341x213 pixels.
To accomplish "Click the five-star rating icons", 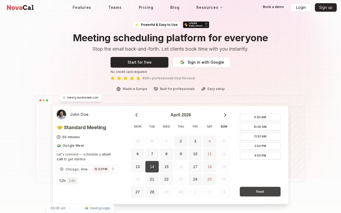I will [125, 78].
